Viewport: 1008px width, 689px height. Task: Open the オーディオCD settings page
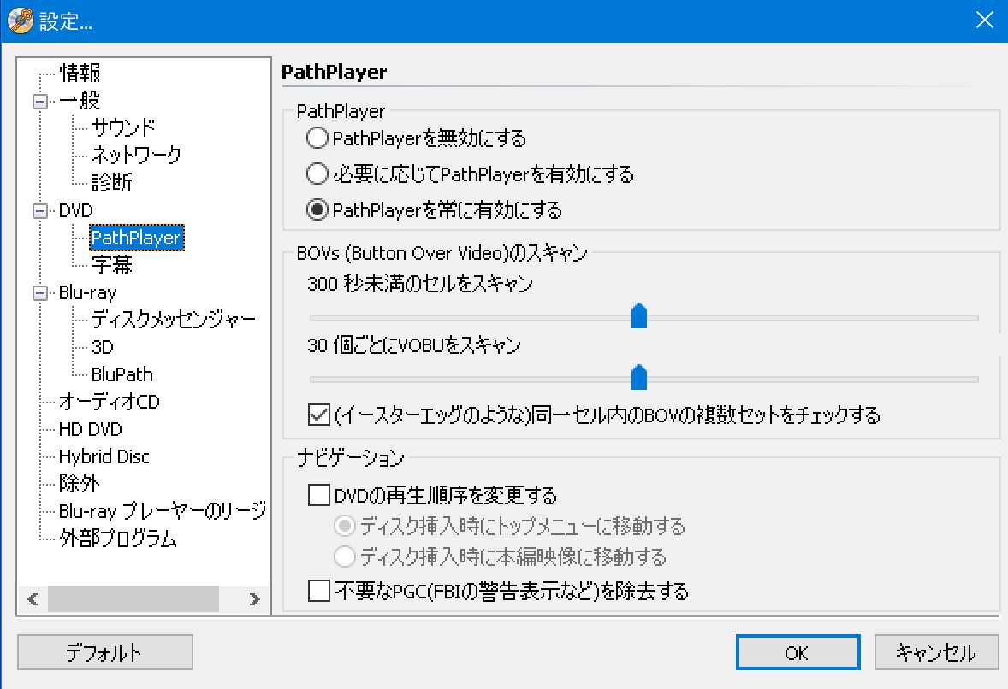click(110, 402)
